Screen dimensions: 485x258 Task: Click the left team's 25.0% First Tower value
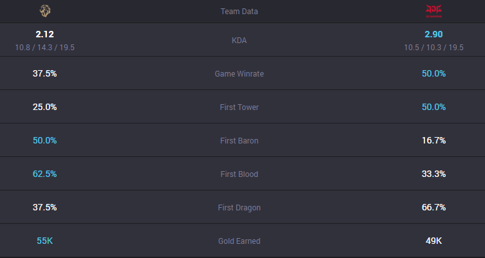pyautogui.click(x=45, y=107)
